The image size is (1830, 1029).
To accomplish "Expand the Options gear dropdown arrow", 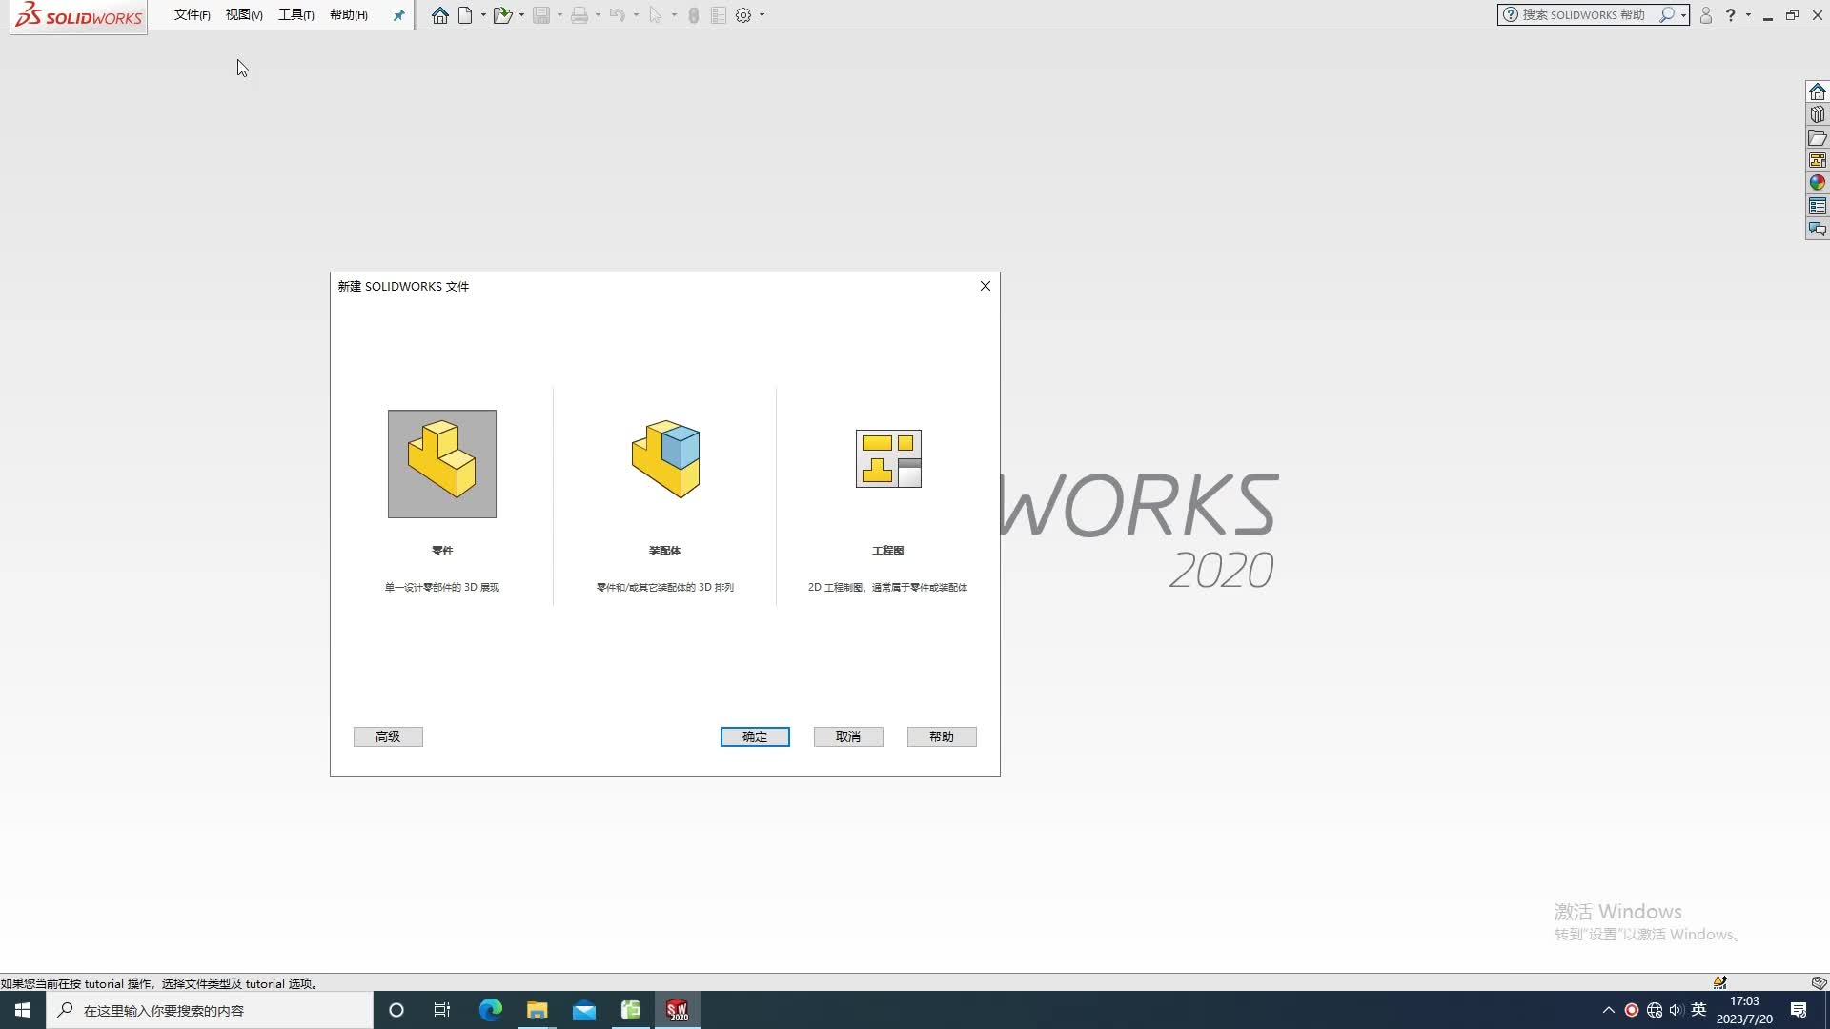I will coord(762,15).
